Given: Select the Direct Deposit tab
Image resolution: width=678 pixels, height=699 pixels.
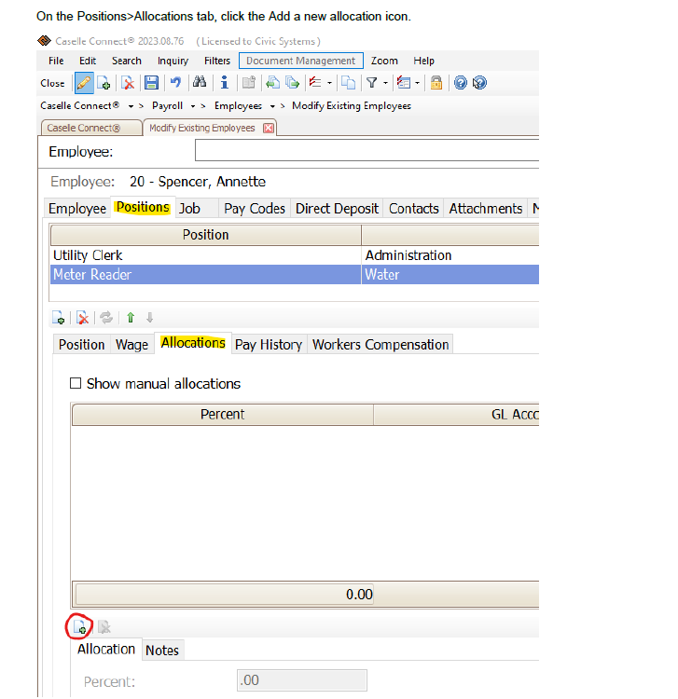Looking at the screenshot, I should click(x=337, y=208).
